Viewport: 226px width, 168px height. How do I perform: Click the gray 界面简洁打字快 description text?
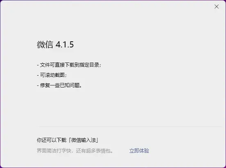point(75,151)
